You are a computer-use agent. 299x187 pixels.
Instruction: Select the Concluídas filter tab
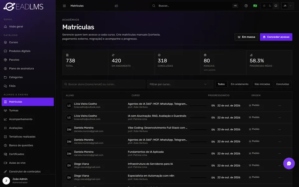point(282,84)
